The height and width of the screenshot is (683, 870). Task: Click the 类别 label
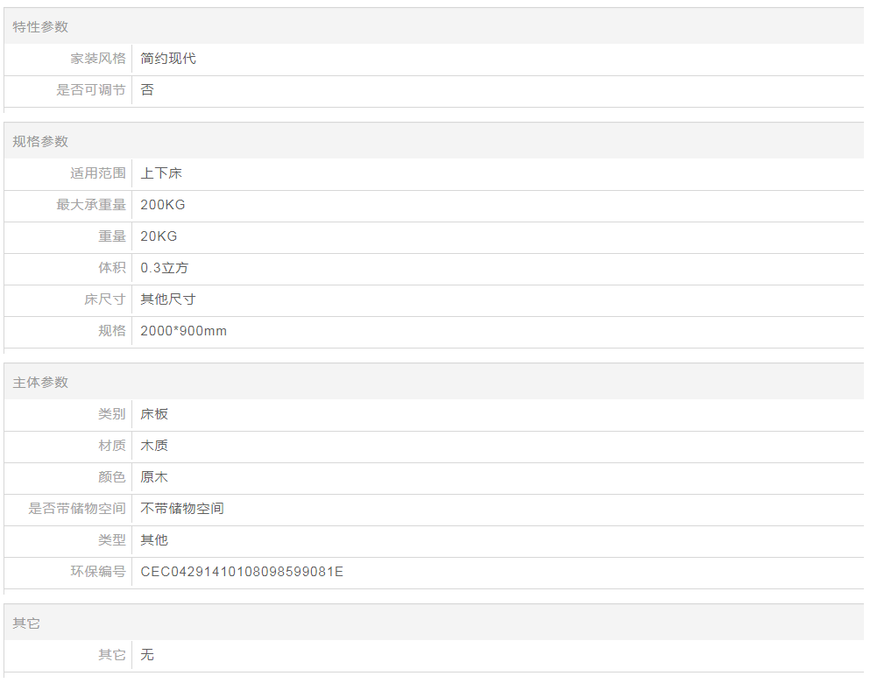pyautogui.click(x=112, y=414)
